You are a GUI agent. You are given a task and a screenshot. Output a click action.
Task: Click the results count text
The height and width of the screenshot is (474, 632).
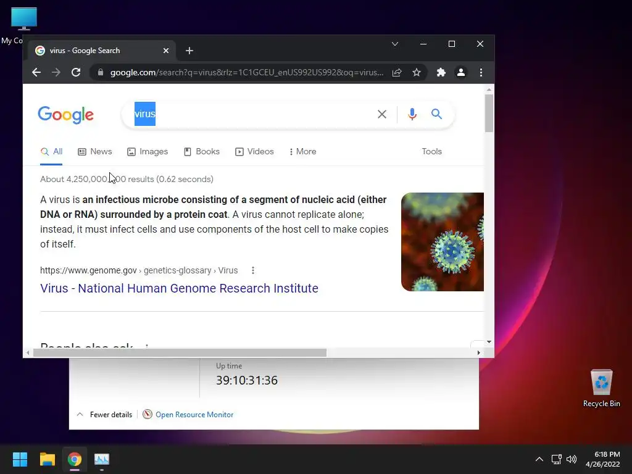point(127,179)
